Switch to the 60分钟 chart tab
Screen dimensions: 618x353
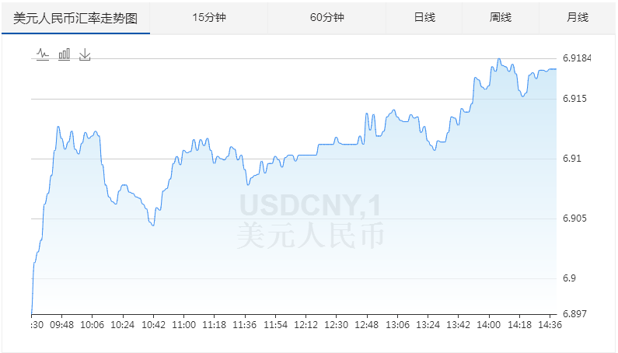coord(326,18)
